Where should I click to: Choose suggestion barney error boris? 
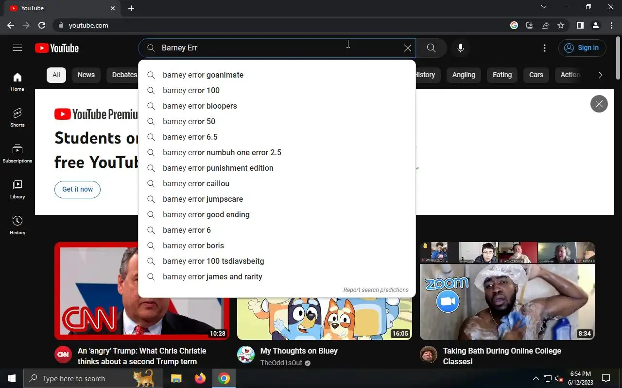(277, 245)
